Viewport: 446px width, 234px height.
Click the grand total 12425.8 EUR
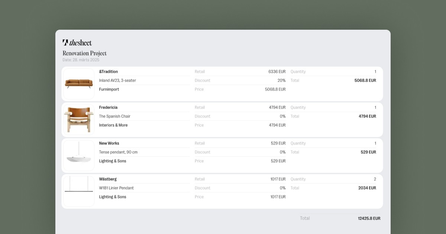(369, 218)
